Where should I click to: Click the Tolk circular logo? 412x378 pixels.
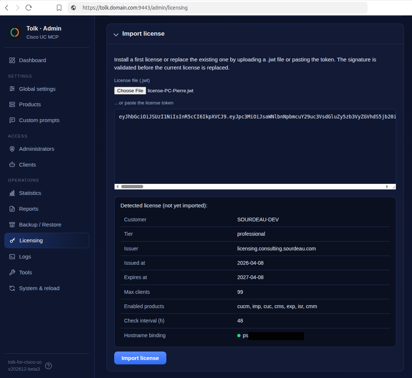pos(15,32)
